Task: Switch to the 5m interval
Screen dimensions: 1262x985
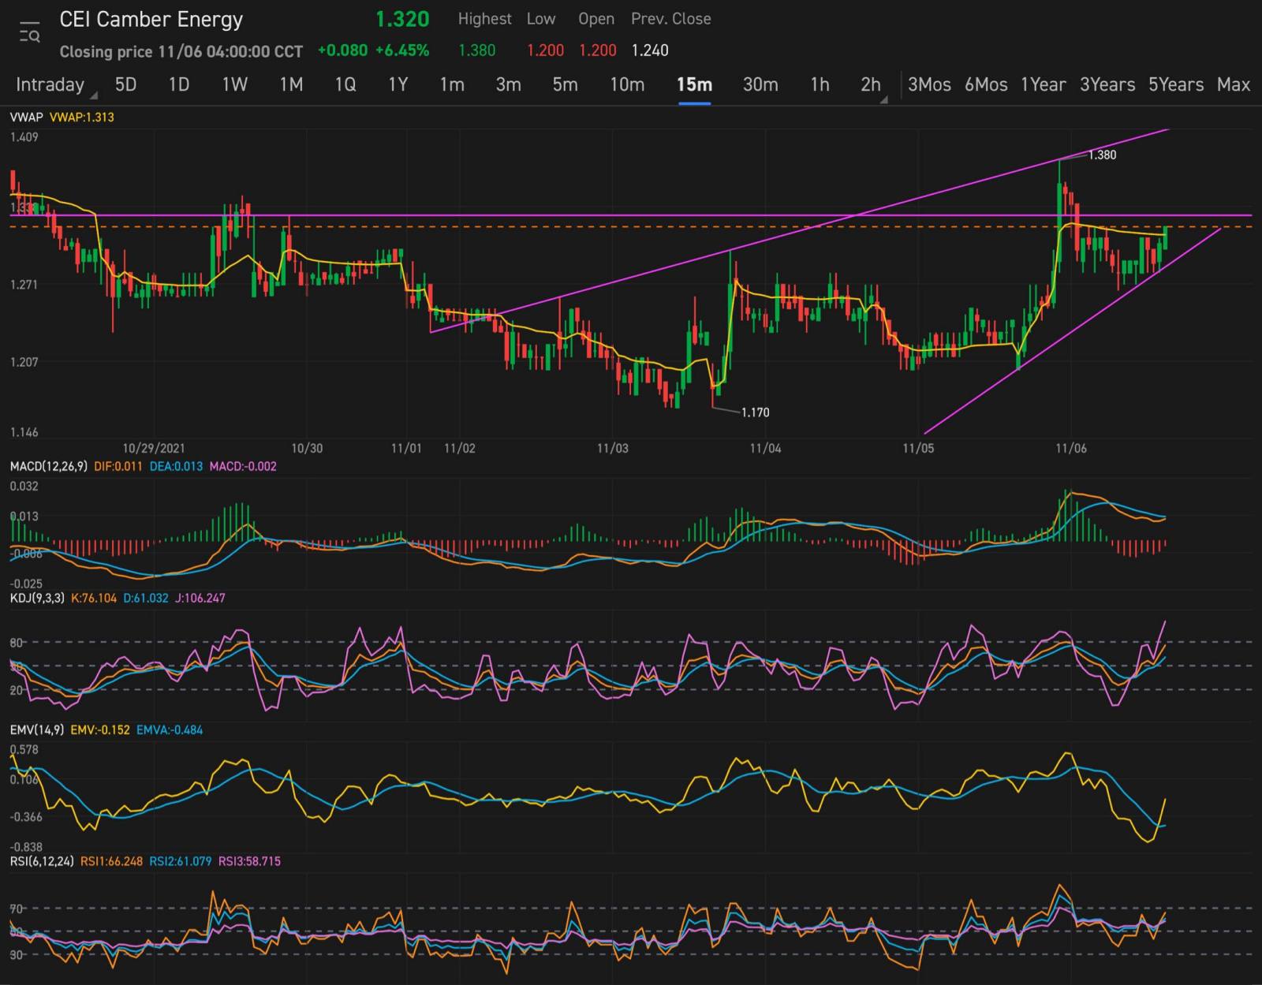Action: click(x=565, y=84)
